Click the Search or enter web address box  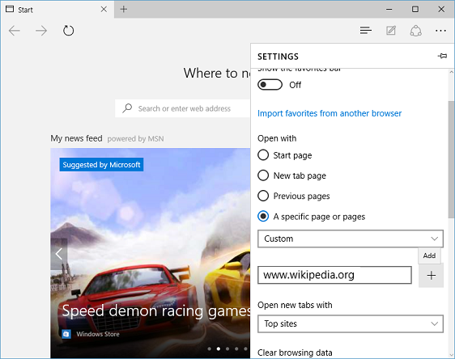pyautogui.click(x=183, y=108)
